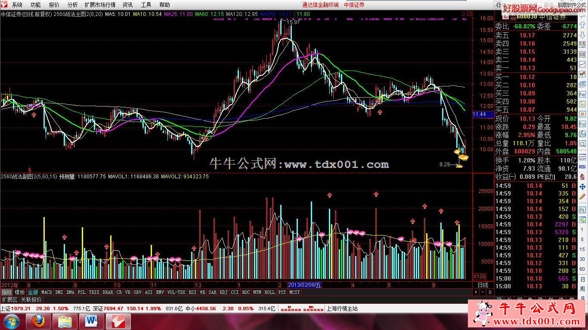This screenshot has height=330, width=588.
Task: Click the 上海行情主站 status entry
Action: 342,309
